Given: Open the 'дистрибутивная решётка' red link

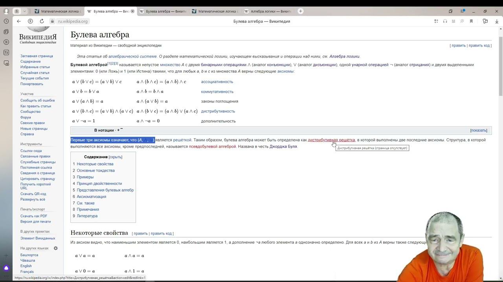Looking at the screenshot, I should tap(331, 140).
